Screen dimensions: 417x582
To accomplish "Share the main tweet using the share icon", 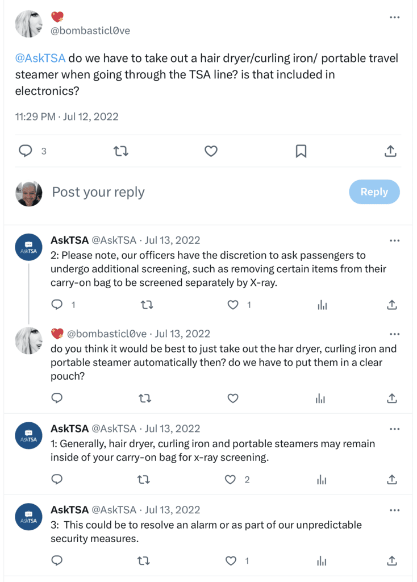I will (x=390, y=151).
